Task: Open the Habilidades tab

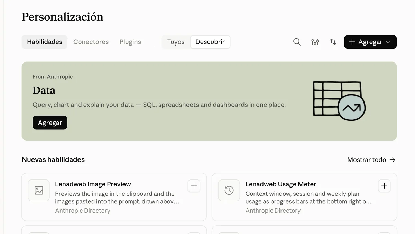Action: pos(45,42)
